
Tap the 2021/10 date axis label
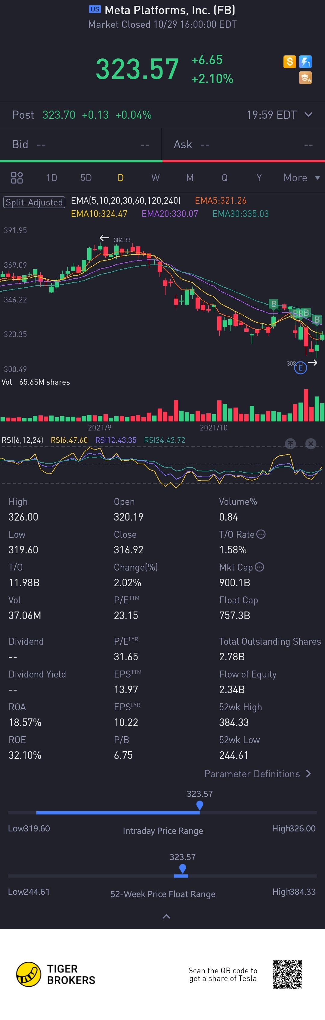click(x=213, y=428)
